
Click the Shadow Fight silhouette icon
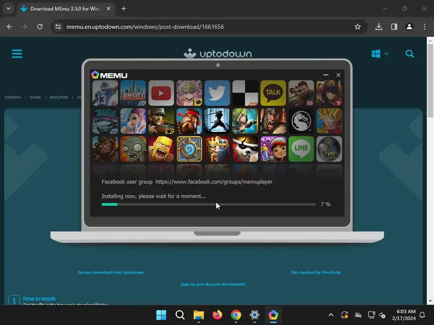[x=217, y=121]
